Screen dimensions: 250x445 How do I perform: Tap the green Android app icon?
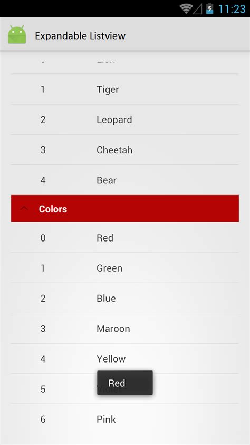(17, 35)
